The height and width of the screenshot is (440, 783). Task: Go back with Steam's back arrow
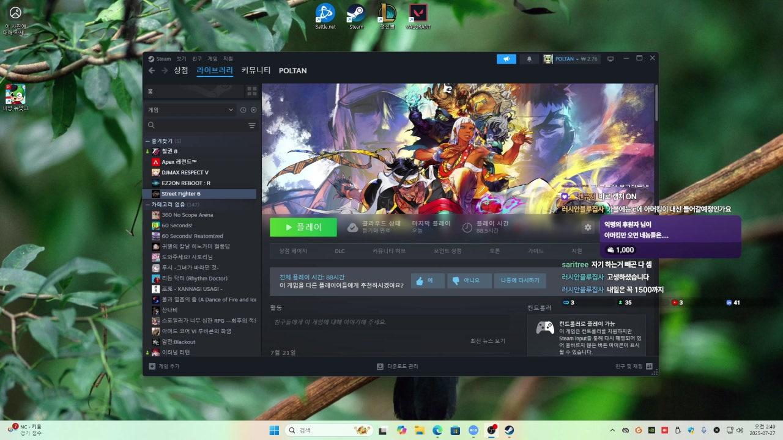(x=152, y=71)
